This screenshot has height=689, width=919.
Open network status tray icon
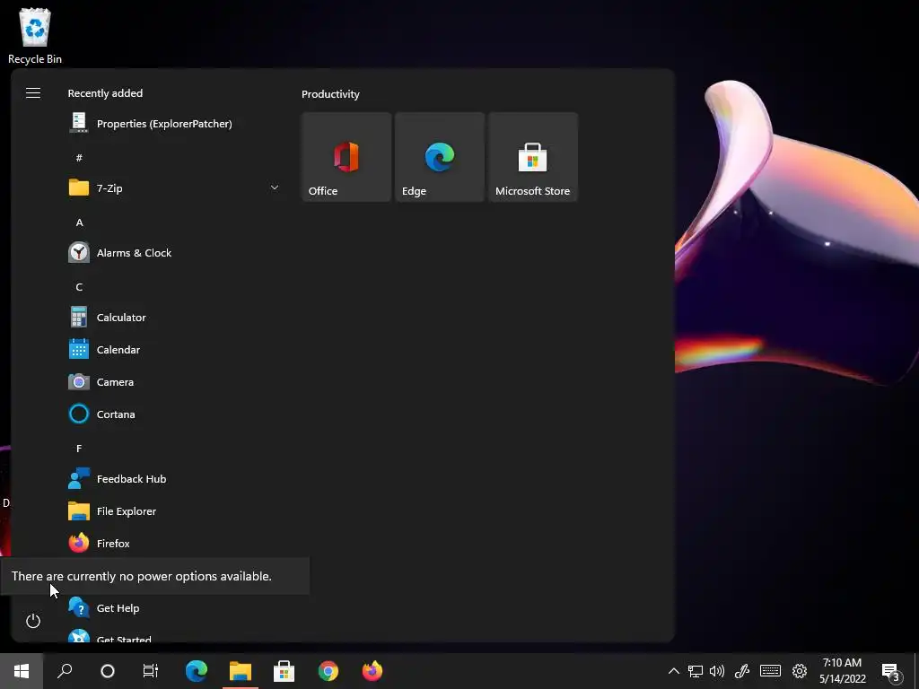point(696,671)
